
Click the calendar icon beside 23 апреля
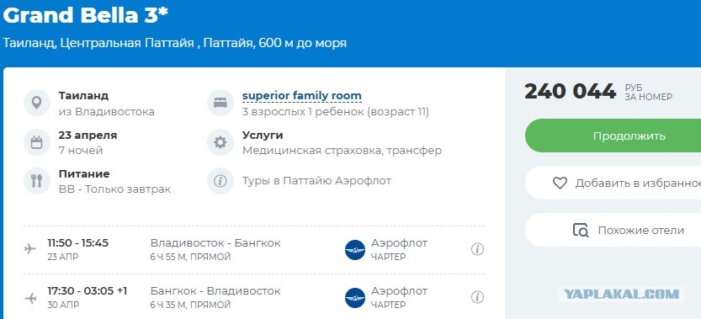click(37, 142)
